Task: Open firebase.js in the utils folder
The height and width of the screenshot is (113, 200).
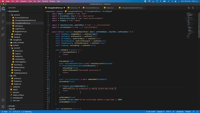Action: click(x=17, y=81)
